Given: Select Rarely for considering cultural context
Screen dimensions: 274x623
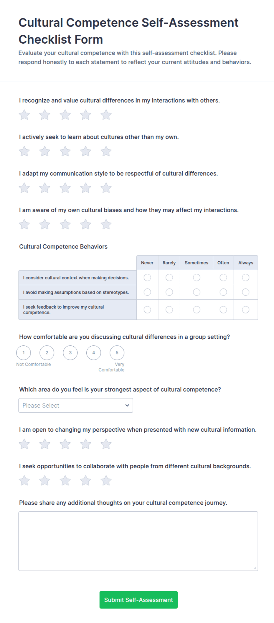Looking at the screenshot, I should (x=169, y=278).
